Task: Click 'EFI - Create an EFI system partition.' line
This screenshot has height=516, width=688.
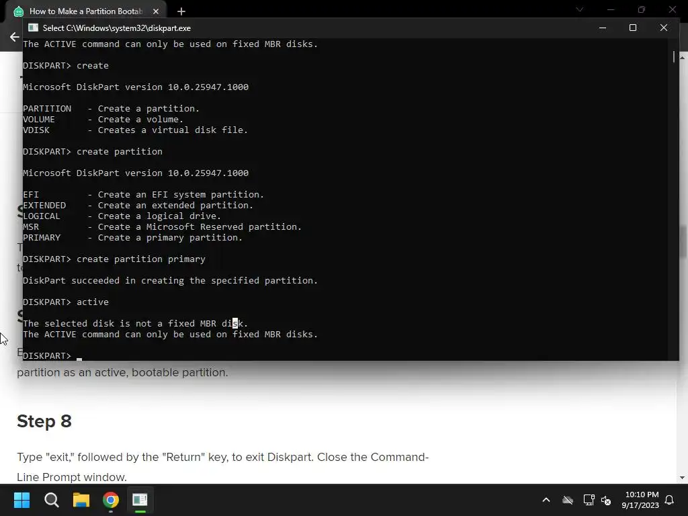Action: coord(144,194)
